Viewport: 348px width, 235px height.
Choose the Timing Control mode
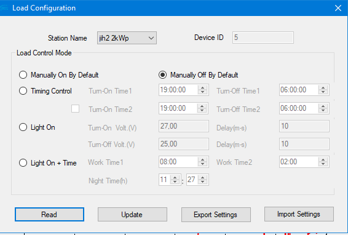[x=23, y=91]
